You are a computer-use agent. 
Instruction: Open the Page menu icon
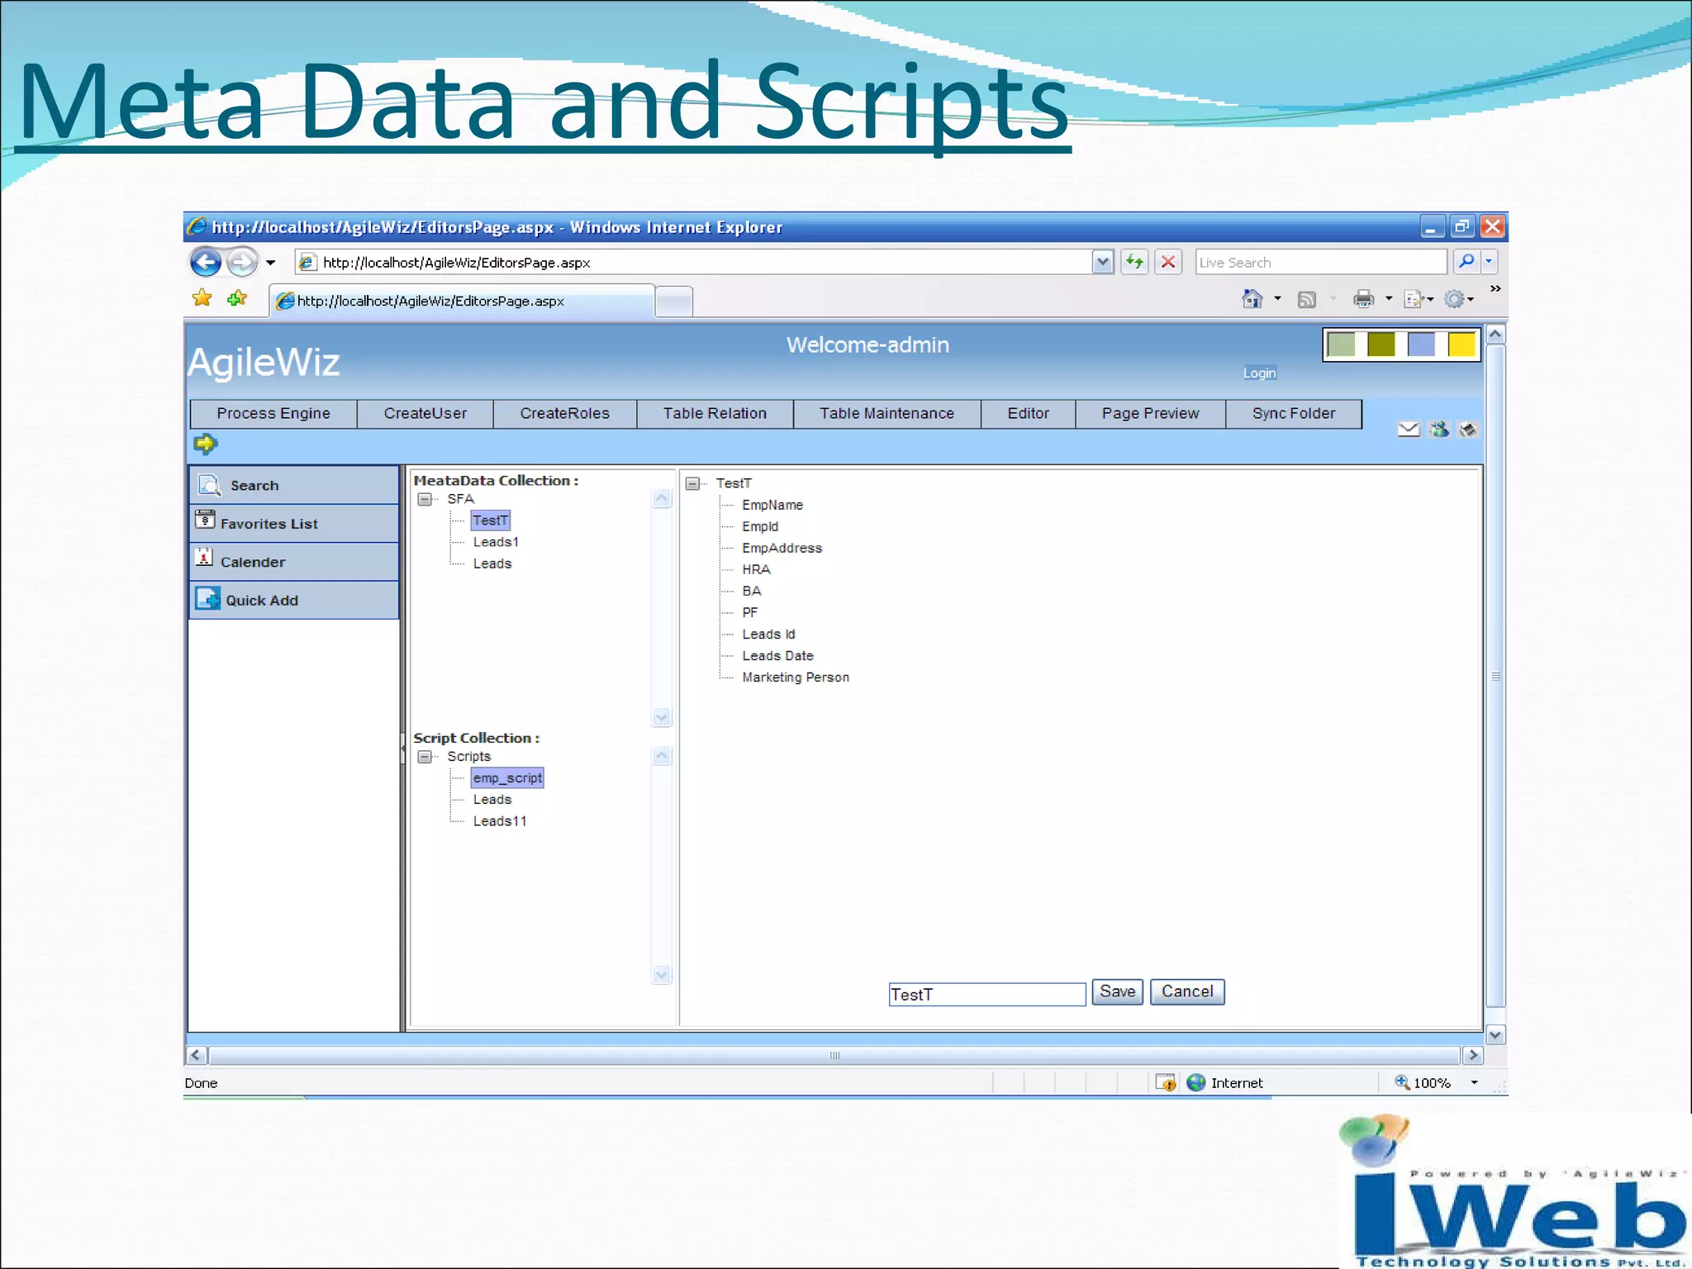[x=1418, y=299]
